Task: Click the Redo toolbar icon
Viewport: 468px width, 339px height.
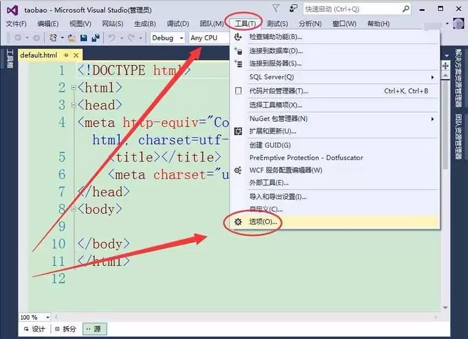Action: click(x=132, y=37)
